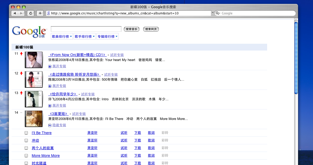Open song link 时光隧道
313x165 pixels.
click(39, 163)
